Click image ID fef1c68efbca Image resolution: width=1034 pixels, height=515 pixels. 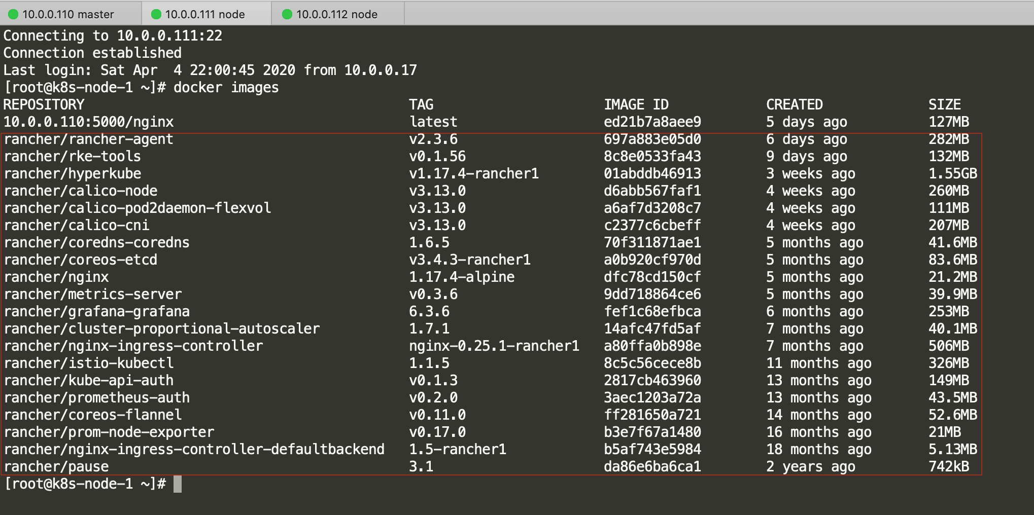click(x=652, y=312)
